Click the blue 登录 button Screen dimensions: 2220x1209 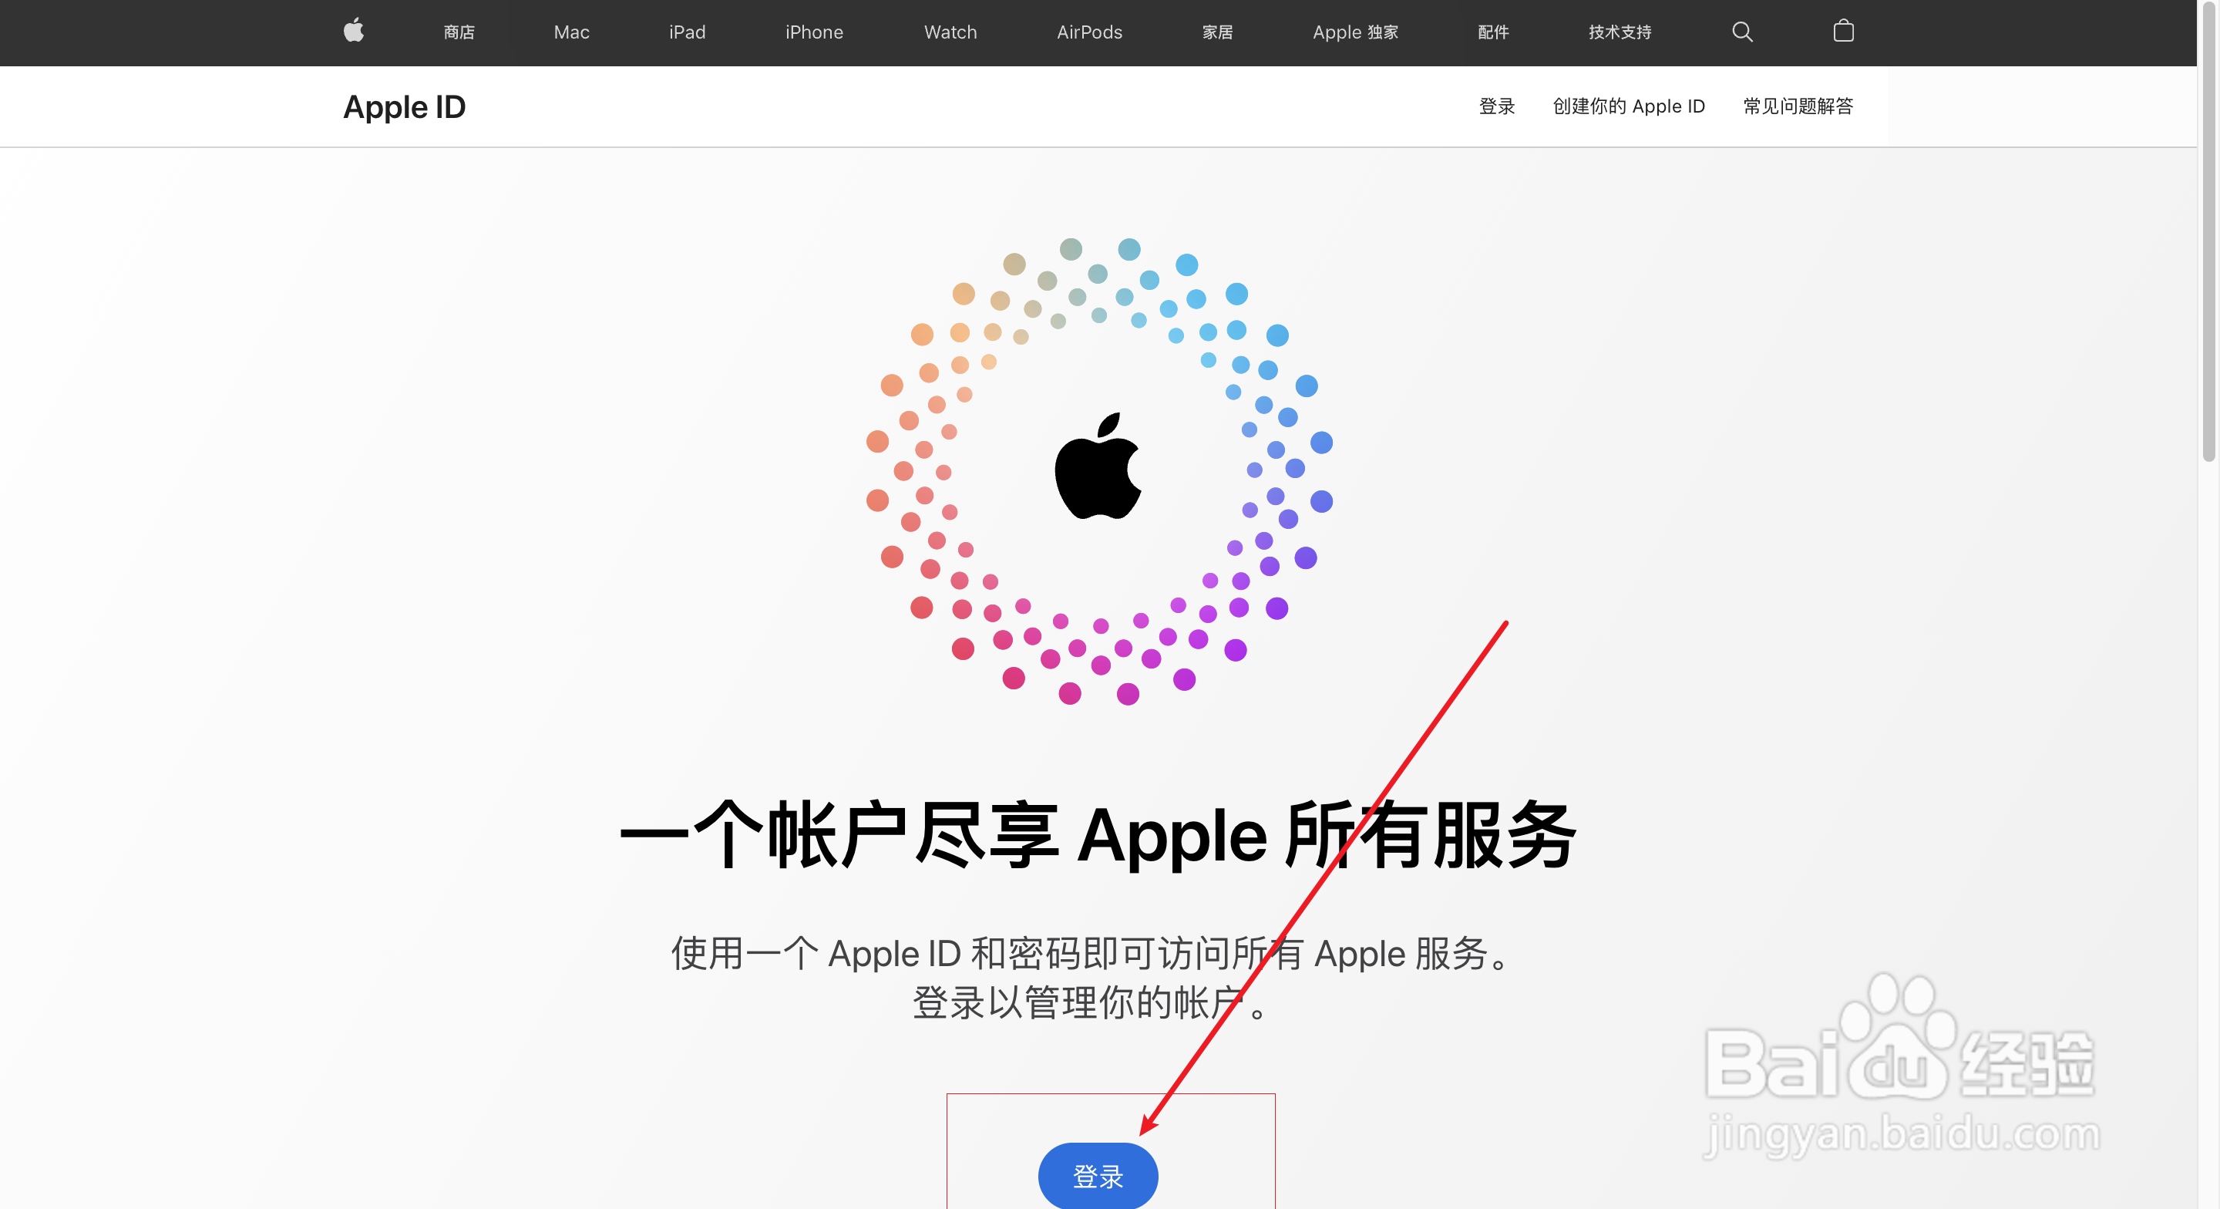(x=1098, y=1175)
